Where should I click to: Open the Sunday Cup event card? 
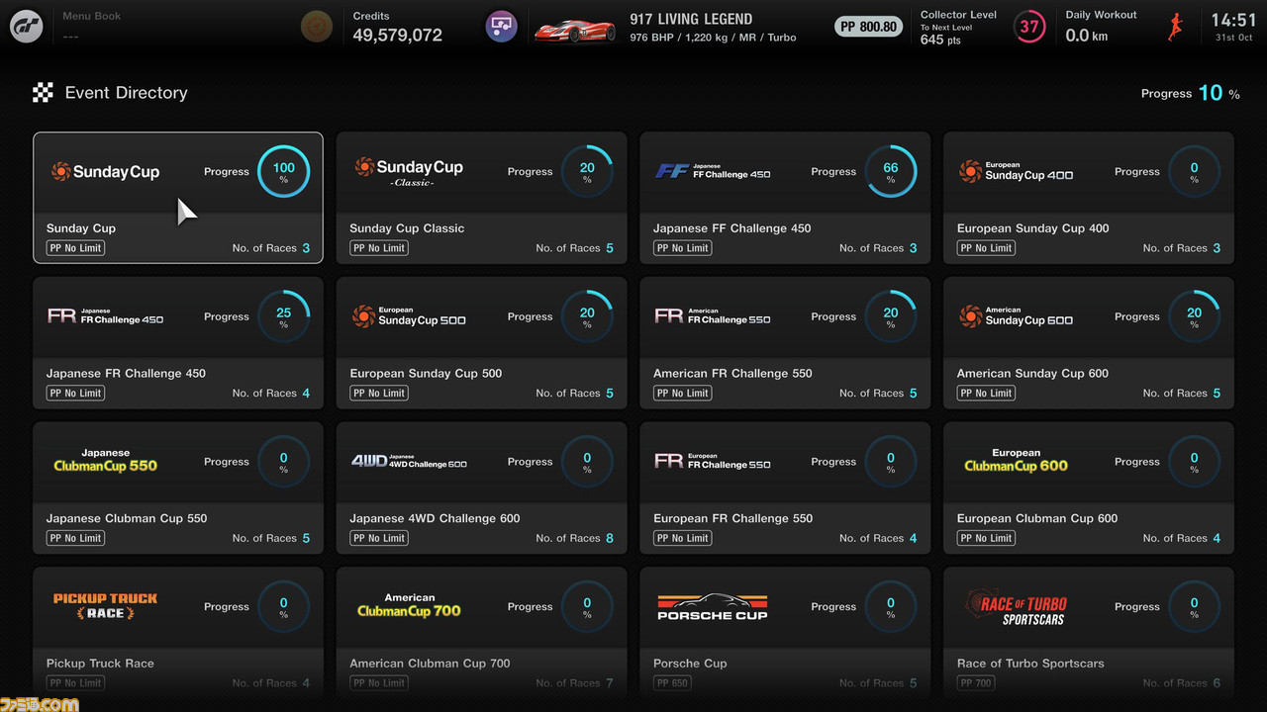[x=178, y=198]
